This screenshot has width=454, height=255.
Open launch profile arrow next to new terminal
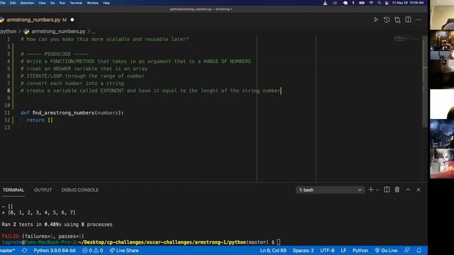pos(377,190)
